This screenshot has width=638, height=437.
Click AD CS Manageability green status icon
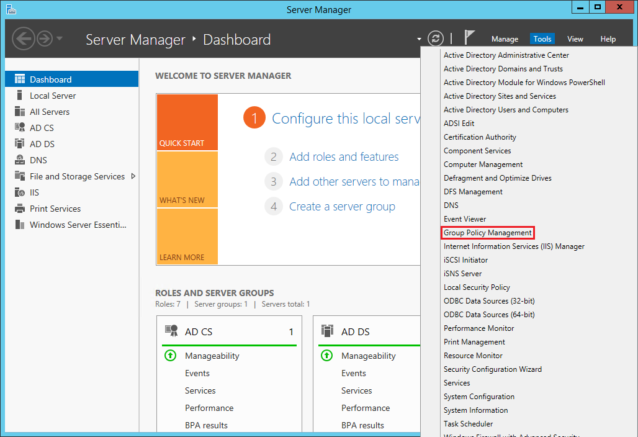coord(170,356)
